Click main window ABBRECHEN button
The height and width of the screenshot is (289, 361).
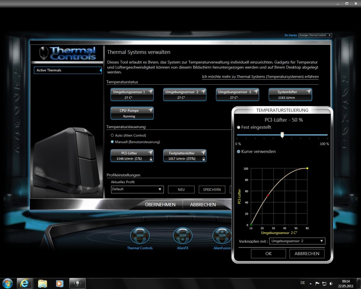[203, 205]
